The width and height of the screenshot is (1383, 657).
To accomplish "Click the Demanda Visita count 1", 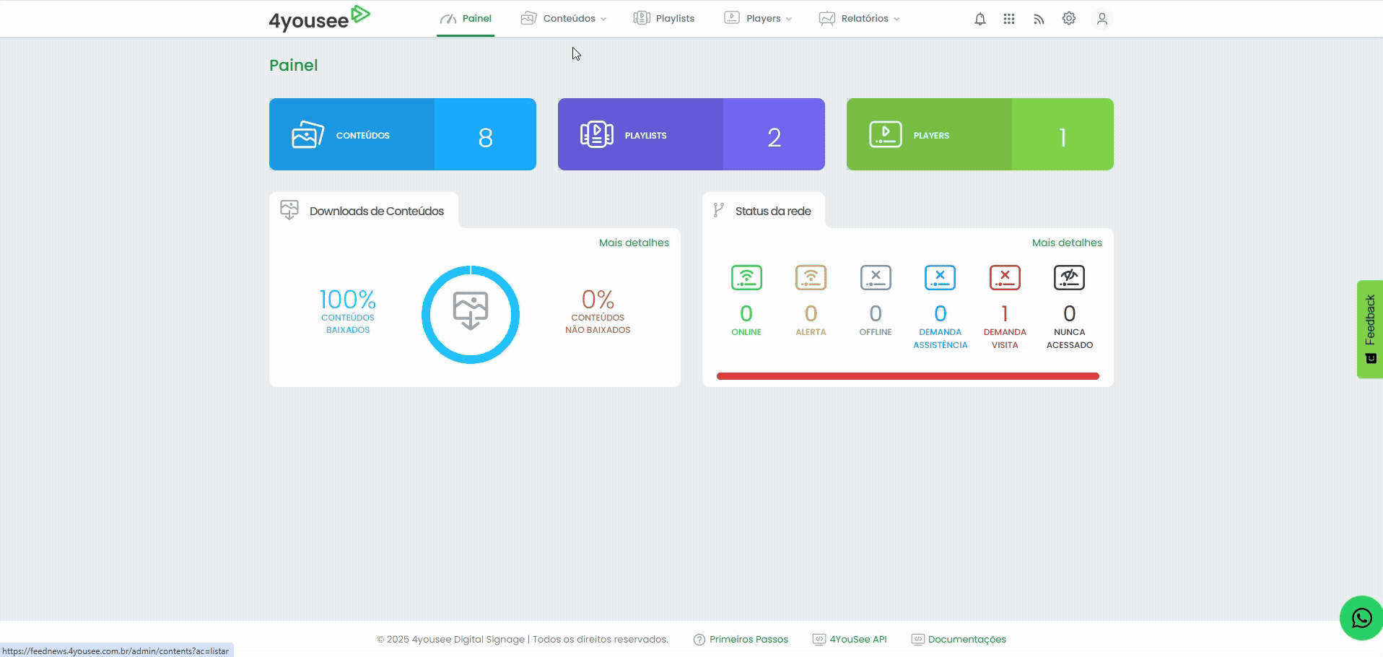I will pyautogui.click(x=1005, y=313).
